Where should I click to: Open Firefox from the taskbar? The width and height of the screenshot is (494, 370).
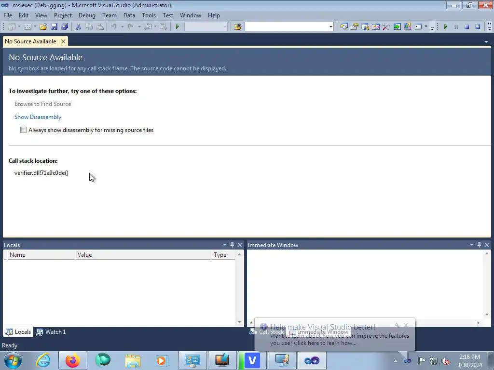[x=73, y=360]
